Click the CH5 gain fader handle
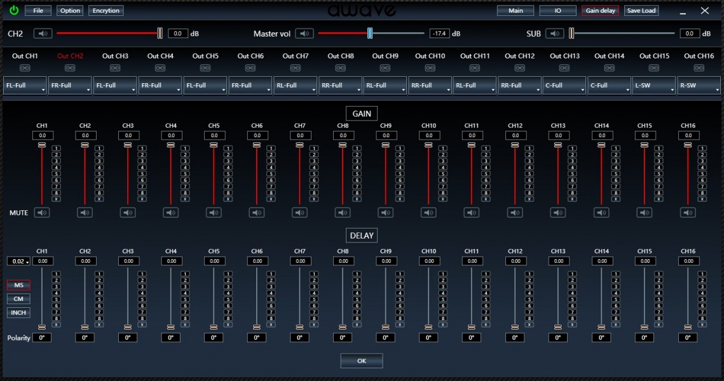This screenshot has width=724, height=381. [214, 145]
